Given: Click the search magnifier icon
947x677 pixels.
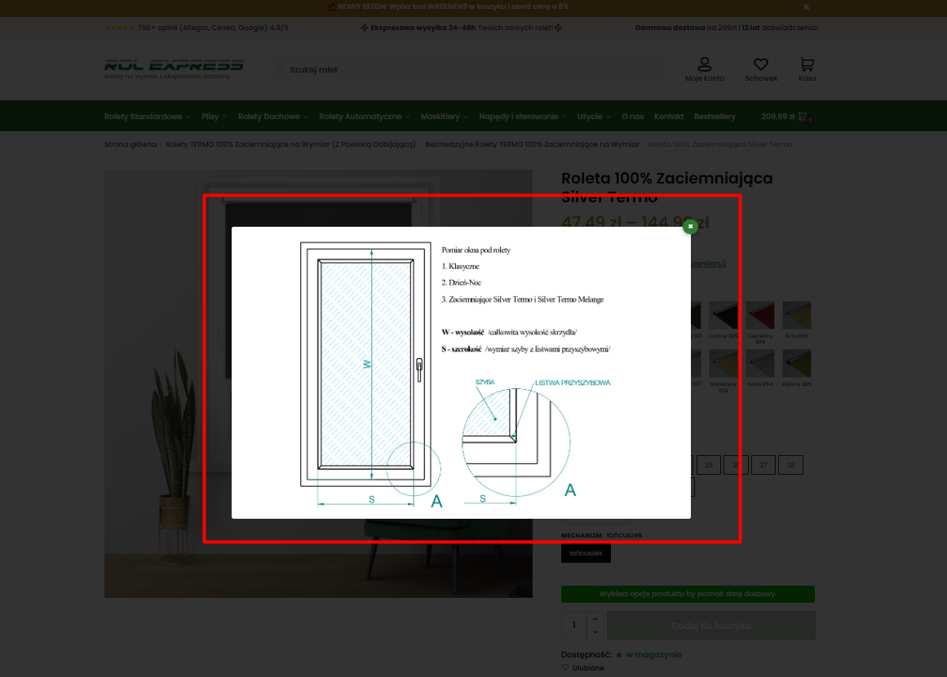Looking at the screenshot, I should tap(281, 70).
